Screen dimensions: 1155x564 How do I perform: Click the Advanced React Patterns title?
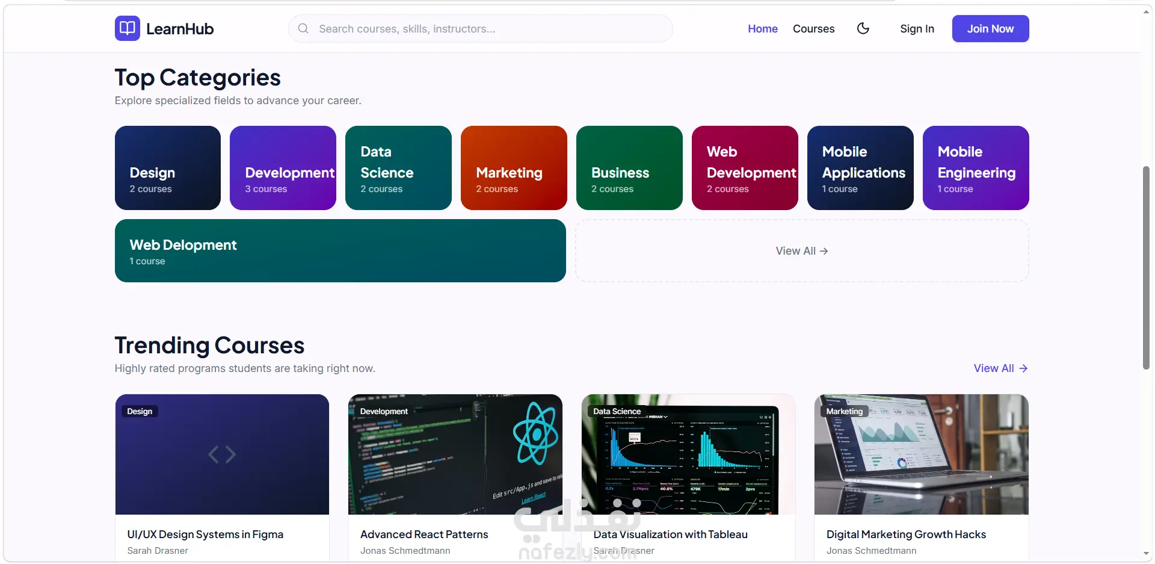[424, 535]
